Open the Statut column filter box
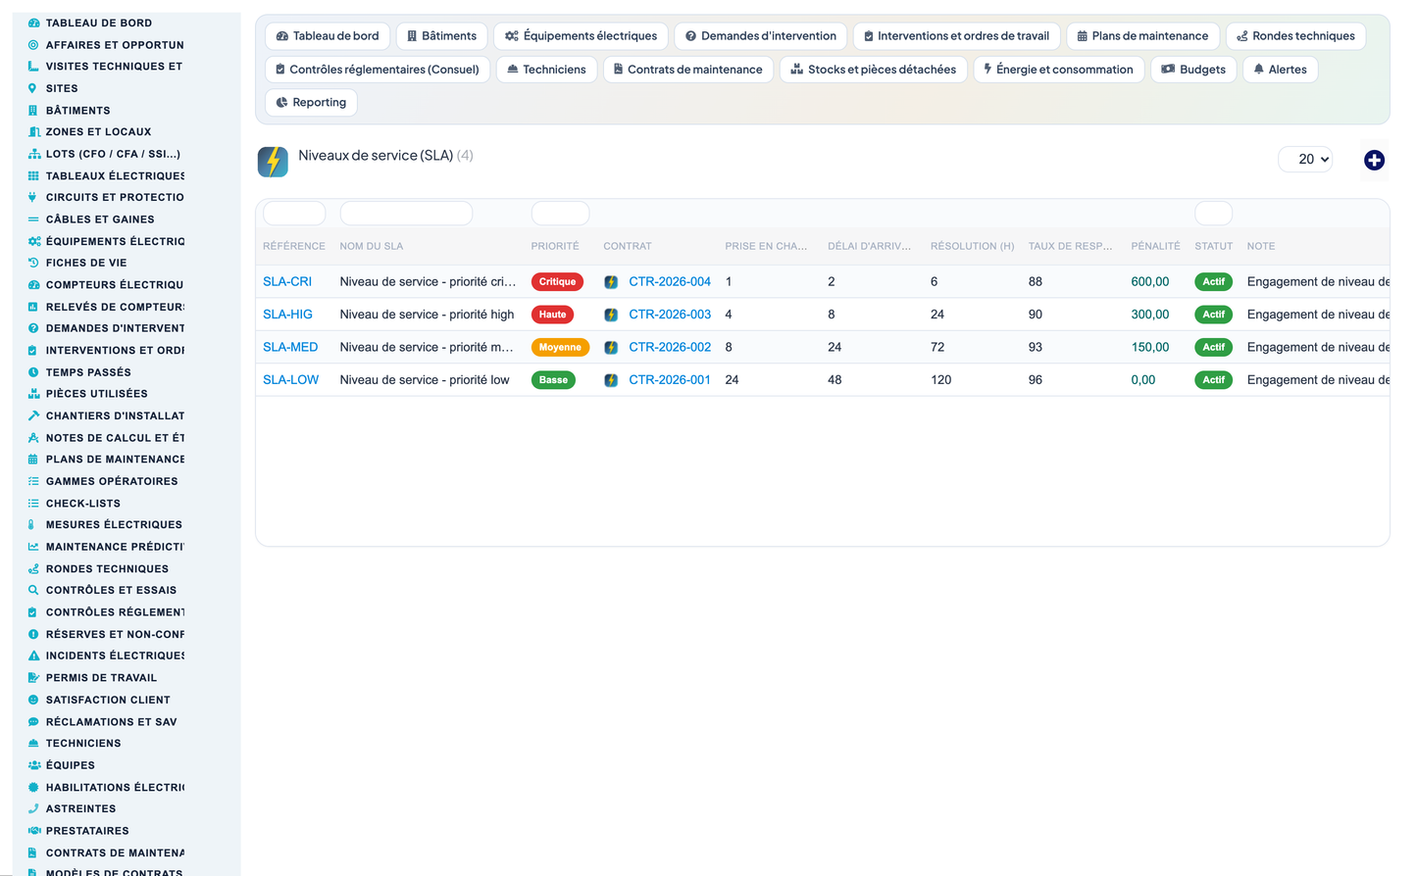 point(1213,213)
